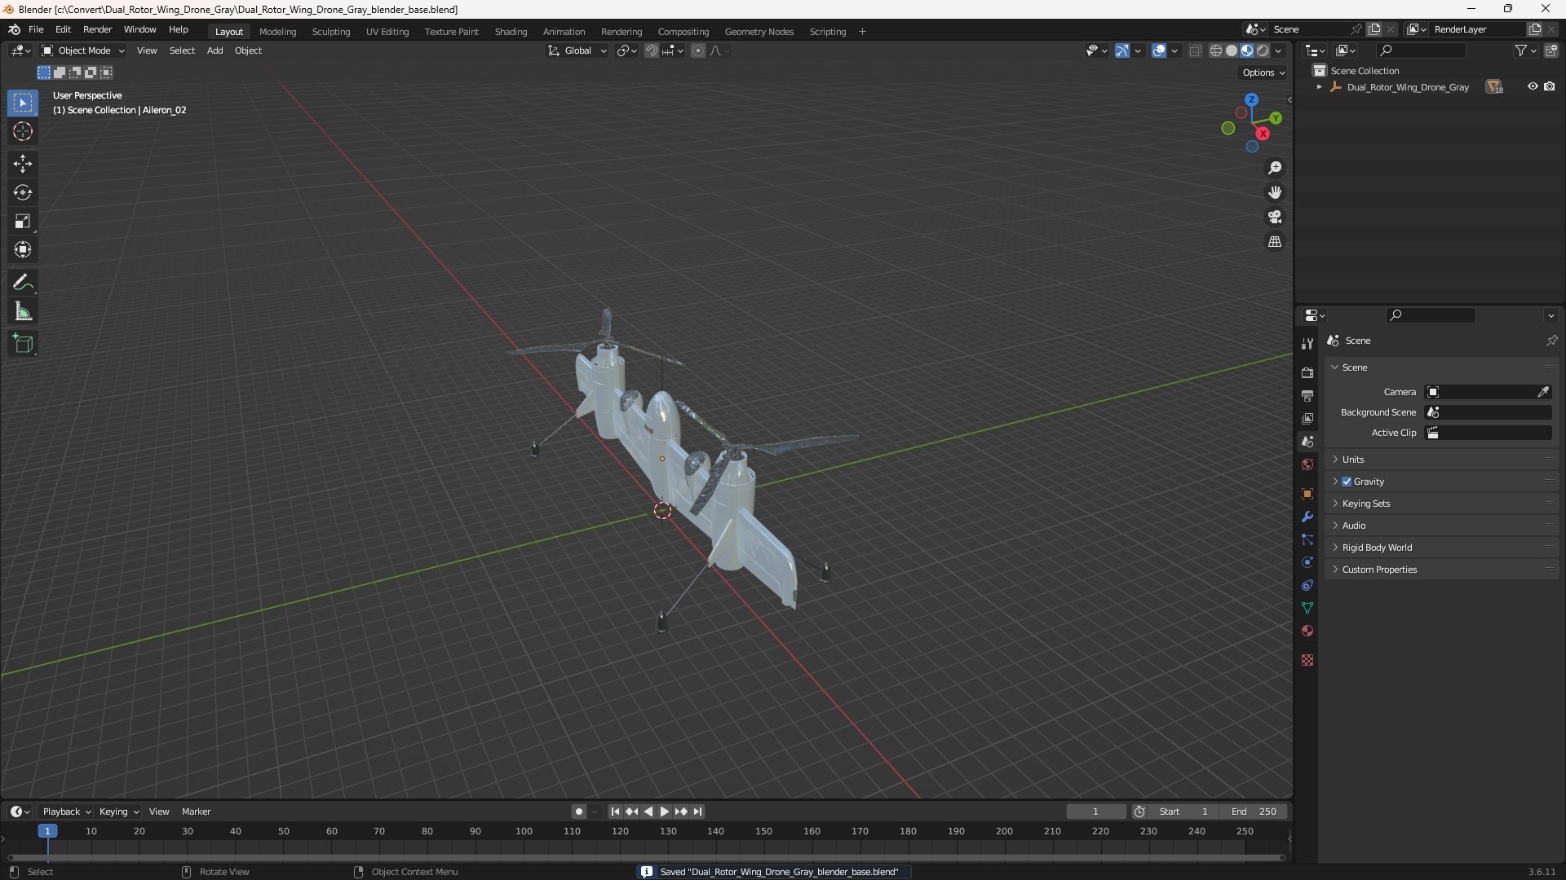
Task: Click the current frame number field
Action: click(1095, 812)
